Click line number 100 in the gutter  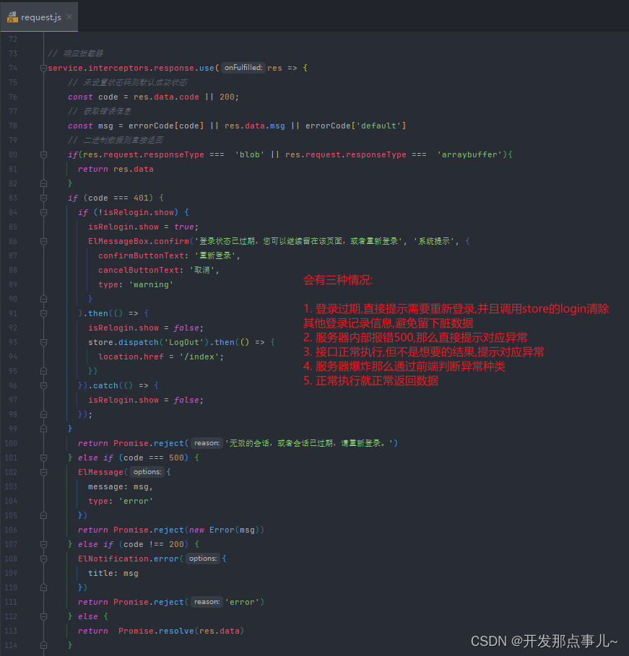point(11,443)
